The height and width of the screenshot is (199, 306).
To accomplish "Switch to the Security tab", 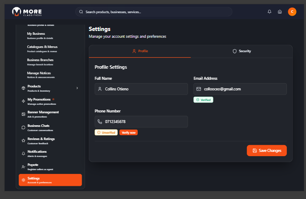I will click(x=241, y=51).
